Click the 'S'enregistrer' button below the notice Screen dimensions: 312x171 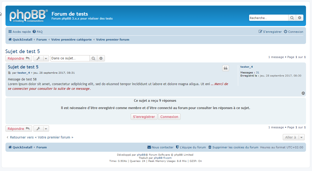pyautogui.click(x=144, y=117)
